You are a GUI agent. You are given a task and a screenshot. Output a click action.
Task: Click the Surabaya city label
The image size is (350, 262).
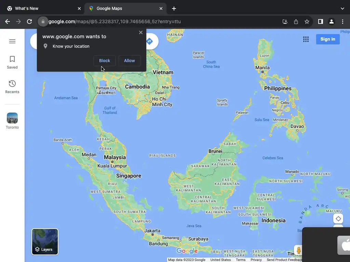coord(198,239)
